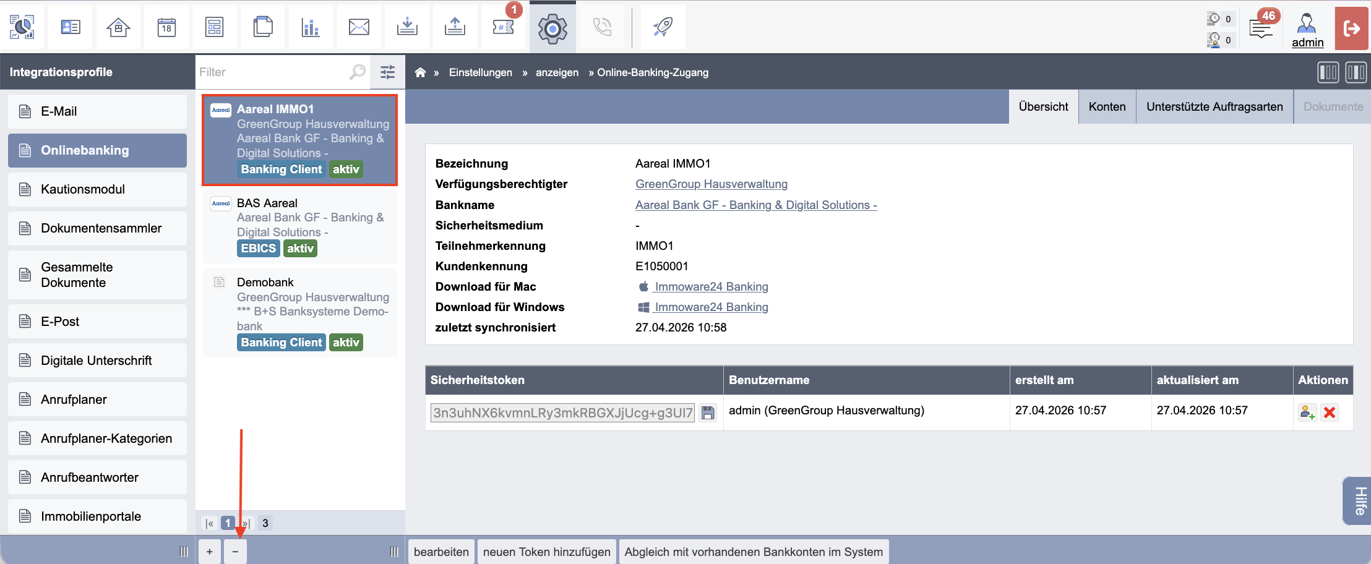
Task: Open the calendar icon in top toolbar
Action: 166,27
